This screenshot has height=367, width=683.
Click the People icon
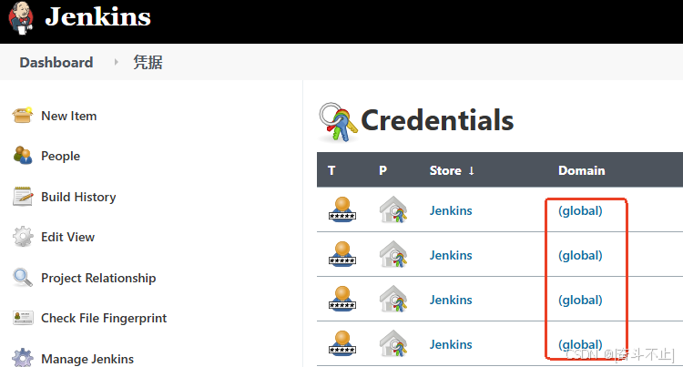click(23, 156)
